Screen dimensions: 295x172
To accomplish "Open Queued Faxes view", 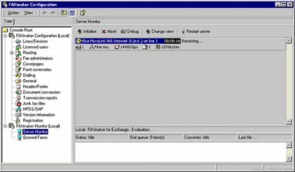I will pyautogui.click(x=35, y=137).
